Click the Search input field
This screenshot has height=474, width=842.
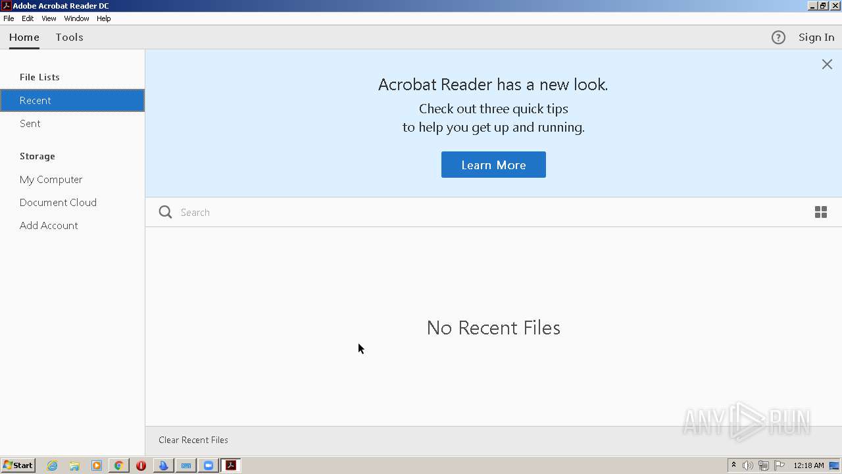[x=487, y=212]
